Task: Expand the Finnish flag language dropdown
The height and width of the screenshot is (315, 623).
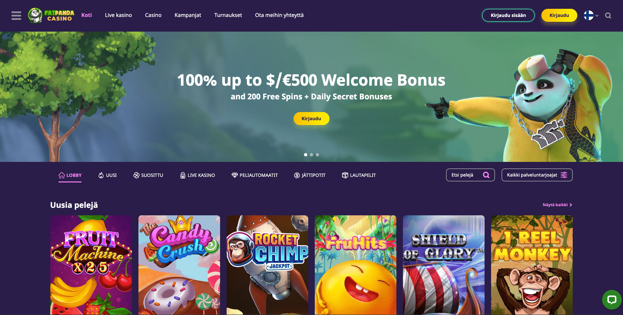Action: (591, 15)
